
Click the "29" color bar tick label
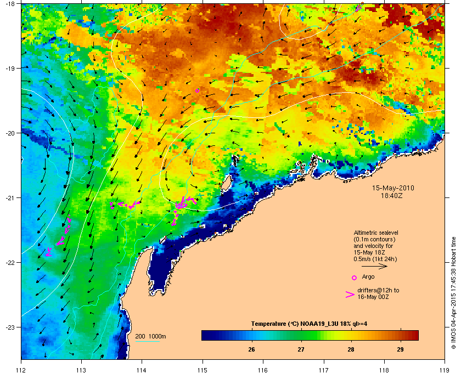pyautogui.click(x=400, y=349)
